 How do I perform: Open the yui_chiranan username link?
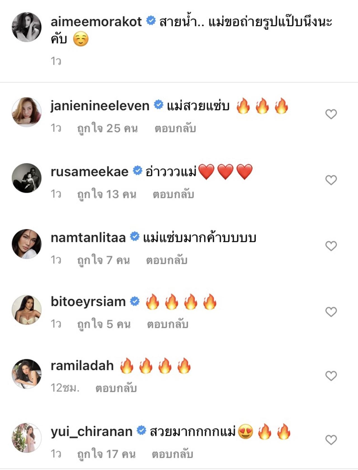coord(91,432)
